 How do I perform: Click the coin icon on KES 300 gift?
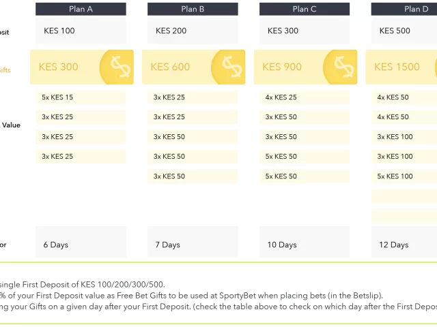[x=117, y=67]
